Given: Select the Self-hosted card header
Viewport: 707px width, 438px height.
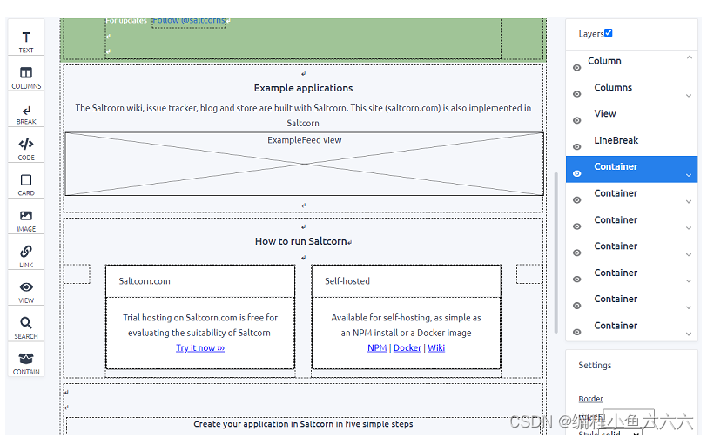Looking at the screenshot, I should [x=407, y=281].
